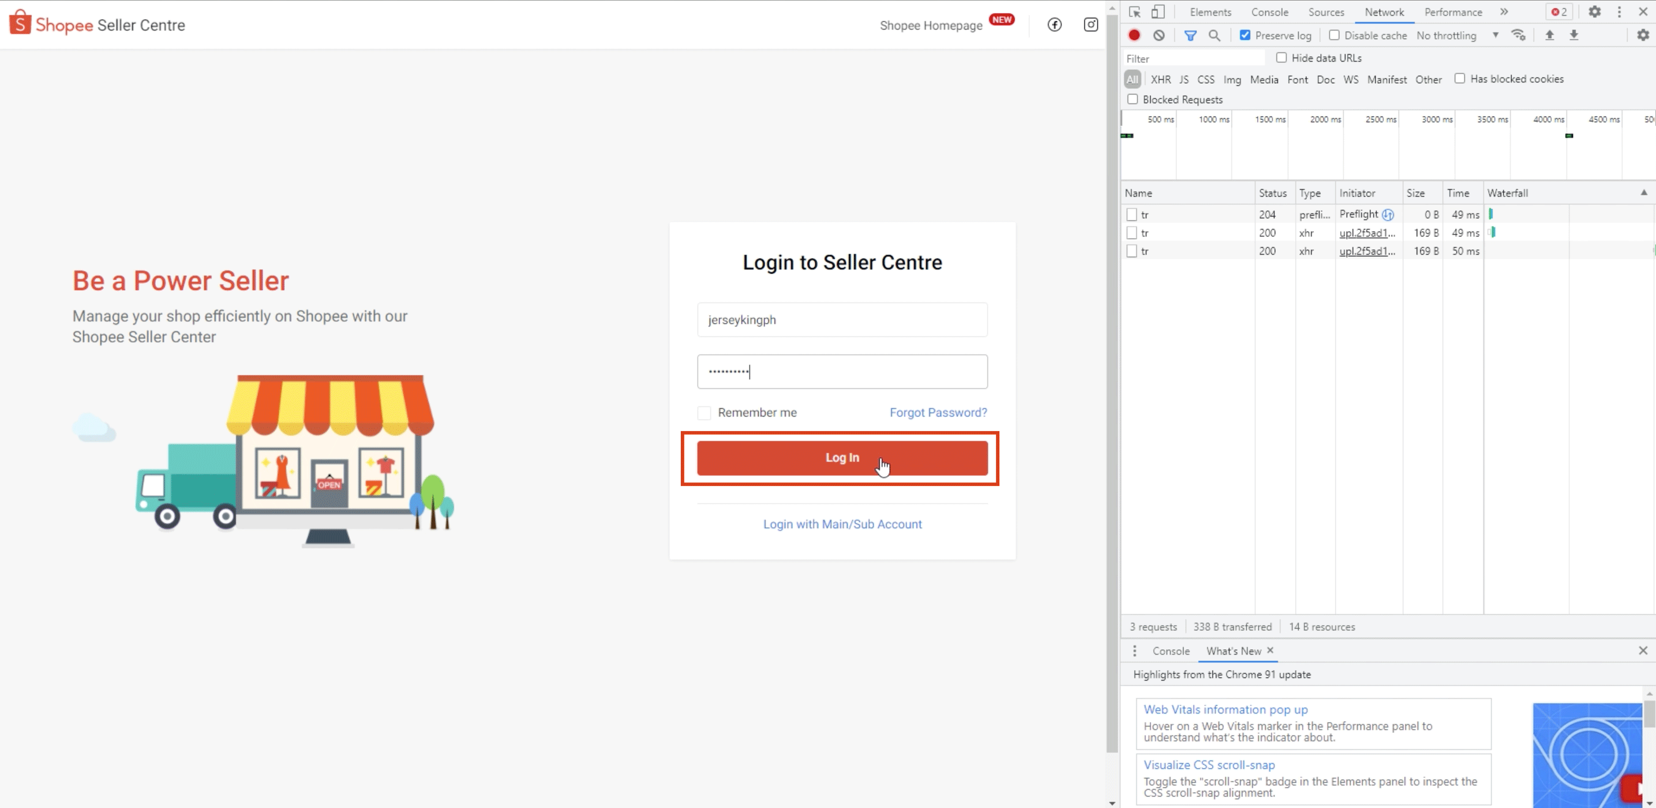Viewport: 1656px width, 808px height.
Task: Clear the network request log
Action: click(x=1159, y=35)
